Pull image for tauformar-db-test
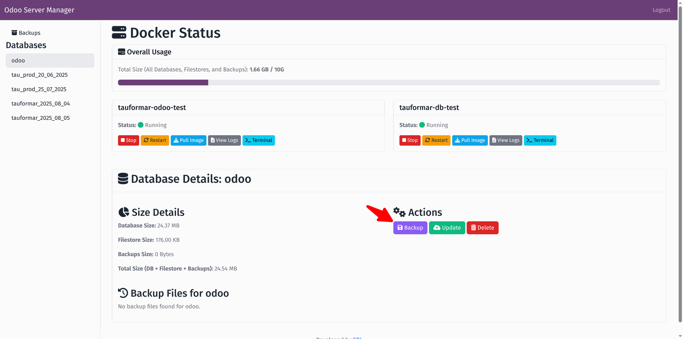The height and width of the screenshot is (339, 683). click(470, 140)
